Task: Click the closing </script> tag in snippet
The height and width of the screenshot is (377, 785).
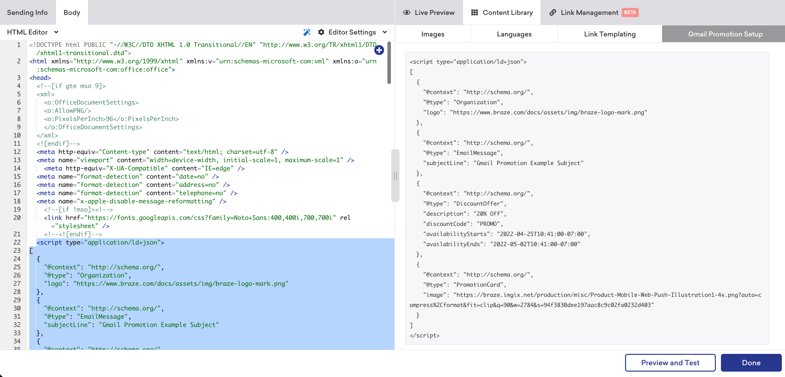Action: [x=425, y=335]
